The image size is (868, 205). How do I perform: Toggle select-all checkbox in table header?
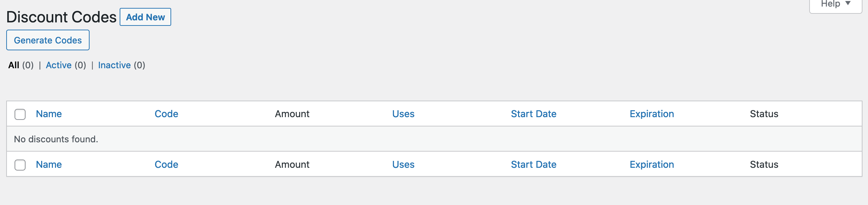pyautogui.click(x=20, y=114)
